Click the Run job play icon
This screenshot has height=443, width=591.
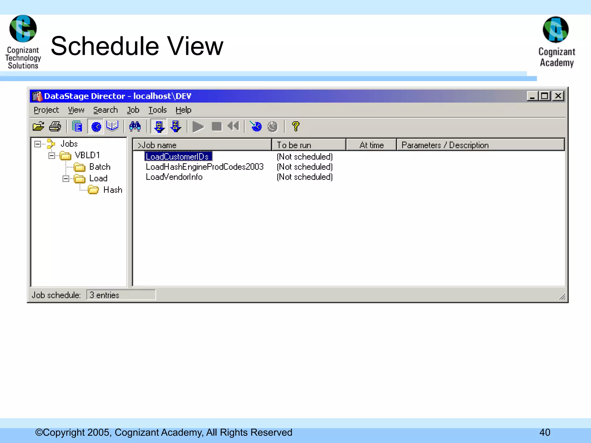tap(198, 126)
